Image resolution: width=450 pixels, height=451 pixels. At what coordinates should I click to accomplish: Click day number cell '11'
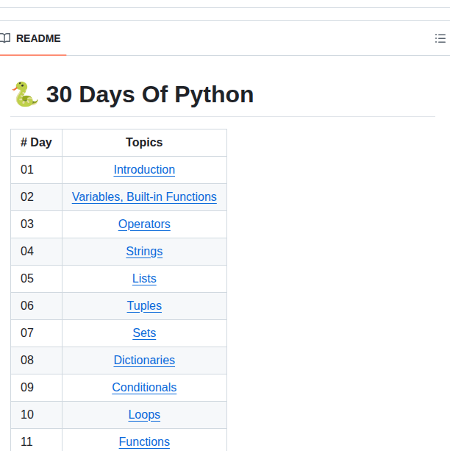point(36,441)
